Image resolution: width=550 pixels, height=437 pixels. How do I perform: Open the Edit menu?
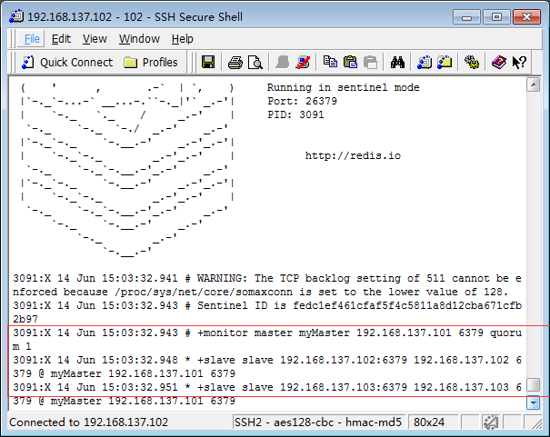61,38
